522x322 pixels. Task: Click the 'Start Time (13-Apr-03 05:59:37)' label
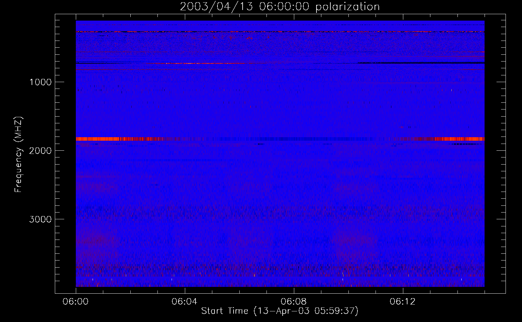pyautogui.click(x=280, y=311)
